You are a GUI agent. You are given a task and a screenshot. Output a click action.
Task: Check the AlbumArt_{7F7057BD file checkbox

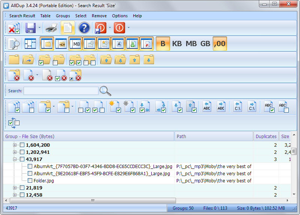30,166
